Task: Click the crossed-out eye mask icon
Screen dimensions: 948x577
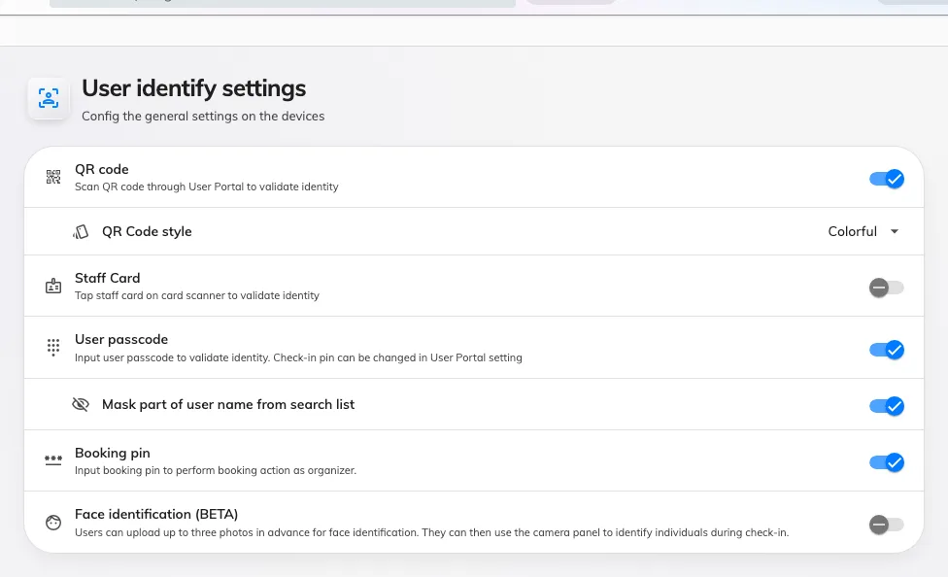Action: [x=81, y=404]
